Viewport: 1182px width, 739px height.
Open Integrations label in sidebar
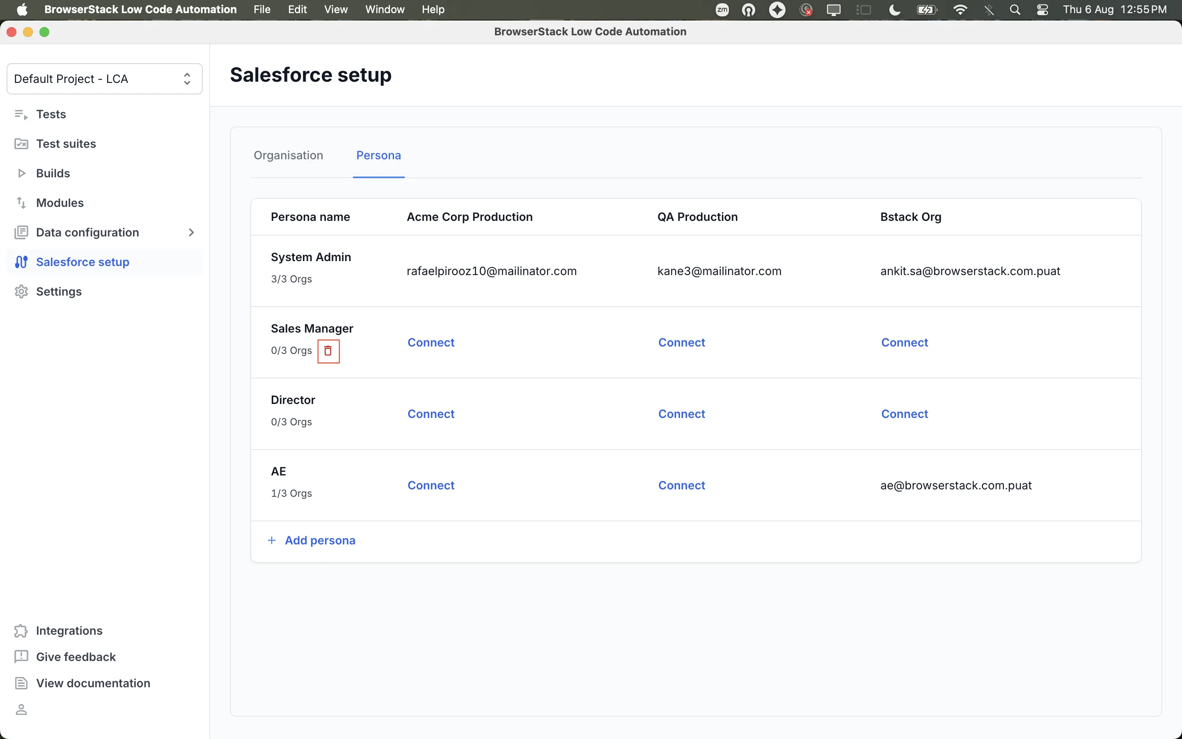(69, 631)
